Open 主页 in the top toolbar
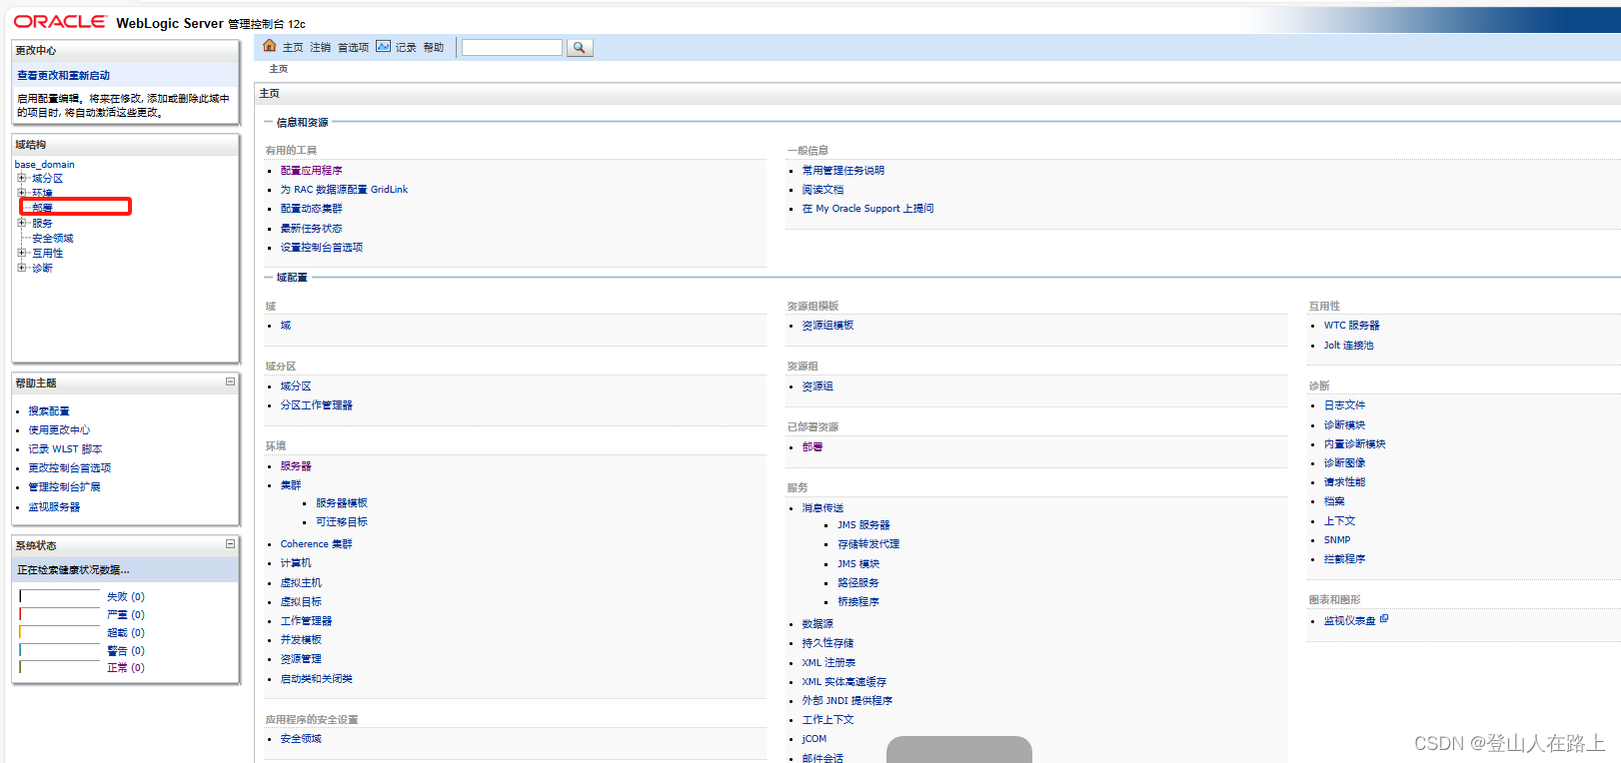 pyautogui.click(x=293, y=47)
